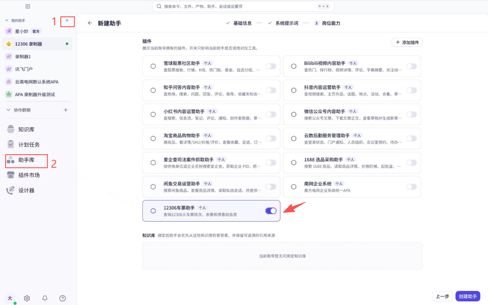Collapse the 我的助手 section chevron
Viewport: 488px width, 305px height.
7,20
